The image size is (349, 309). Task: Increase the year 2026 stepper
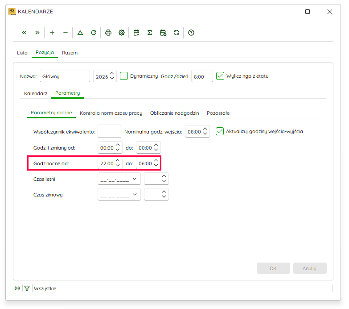(112, 73)
